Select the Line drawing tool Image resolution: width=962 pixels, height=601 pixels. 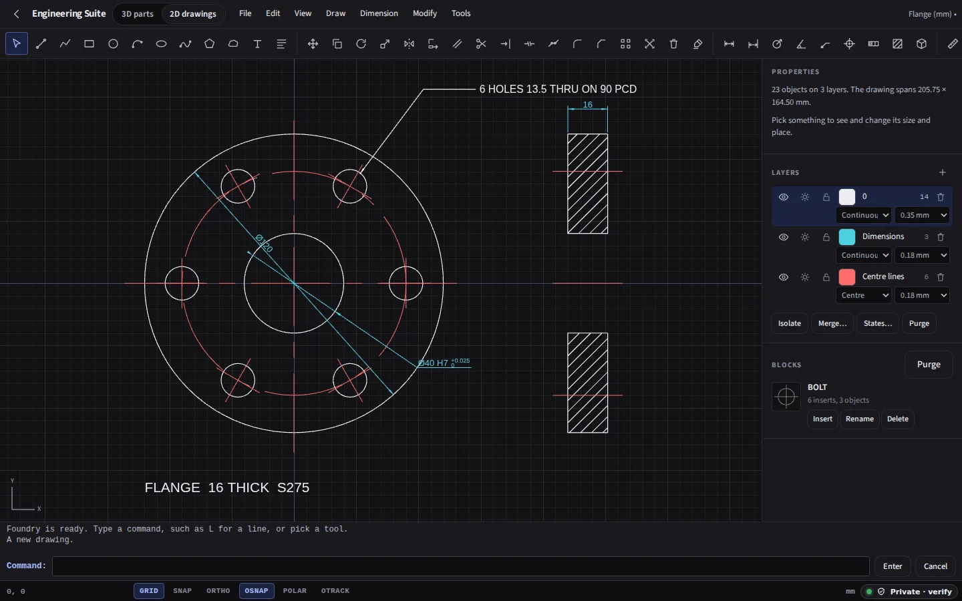41,44
